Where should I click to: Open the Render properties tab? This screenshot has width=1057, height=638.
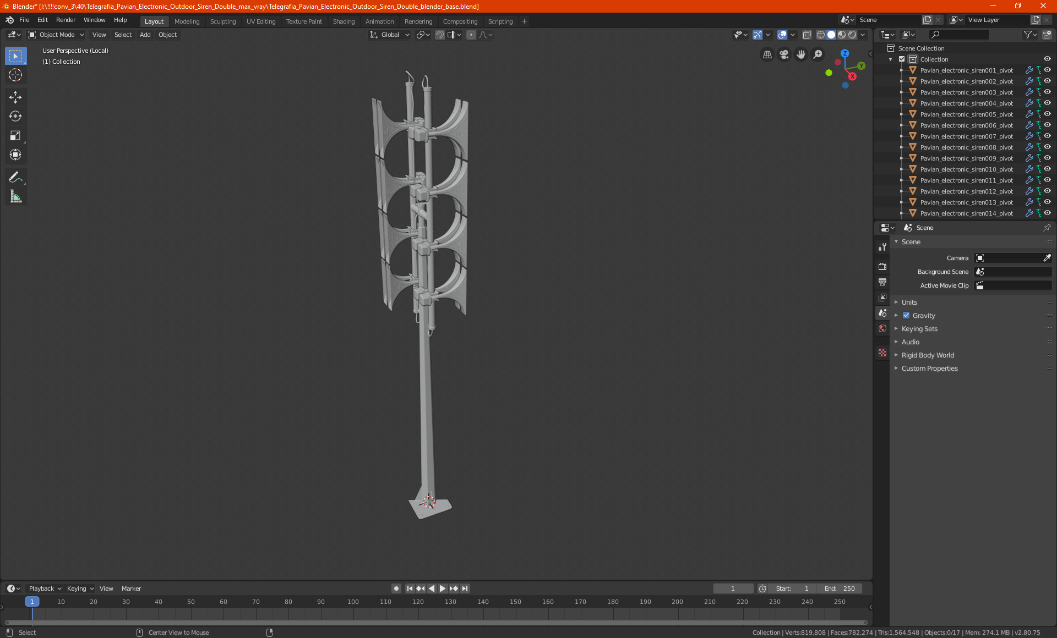pos(882,266)
